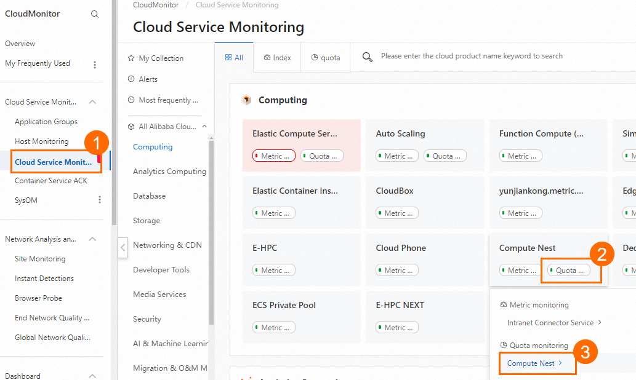Open Container Service ACK in sidebar
636x380 pixels.
coord(51,180)
